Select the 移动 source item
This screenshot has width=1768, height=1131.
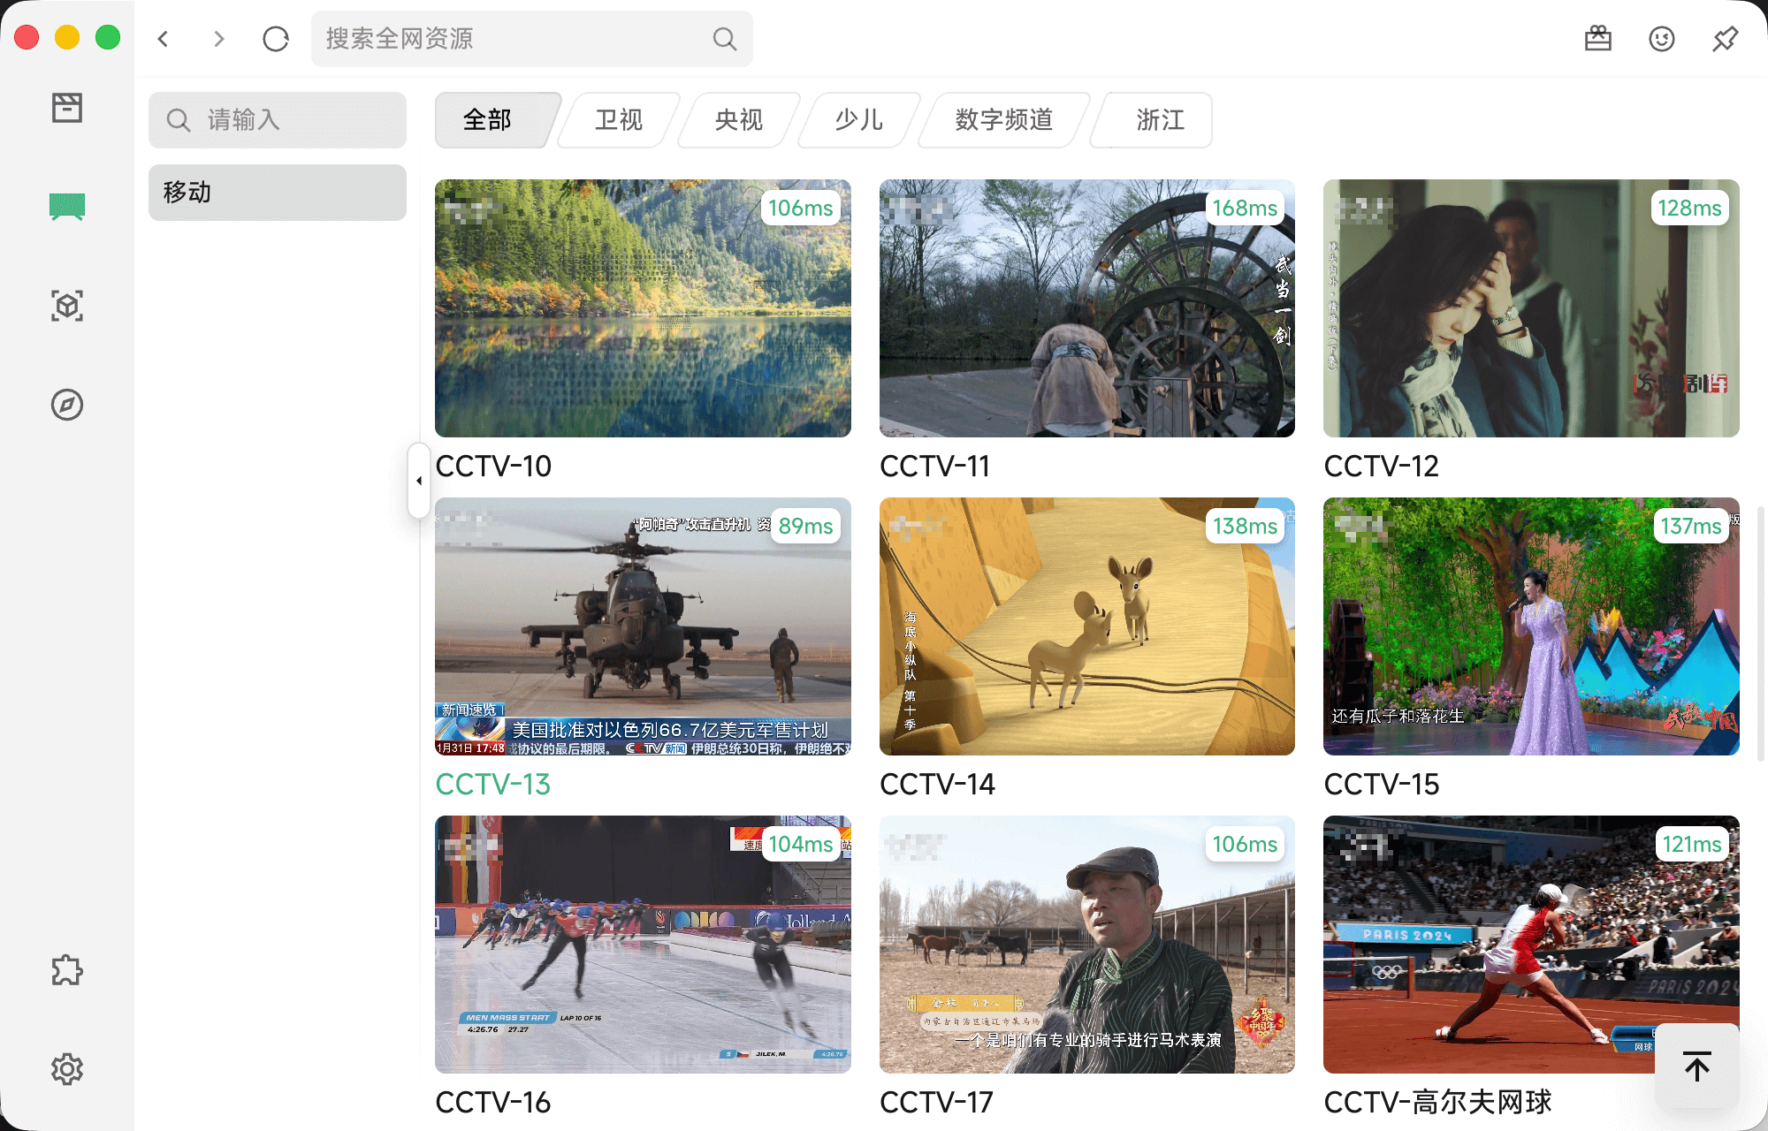[278, 193]
